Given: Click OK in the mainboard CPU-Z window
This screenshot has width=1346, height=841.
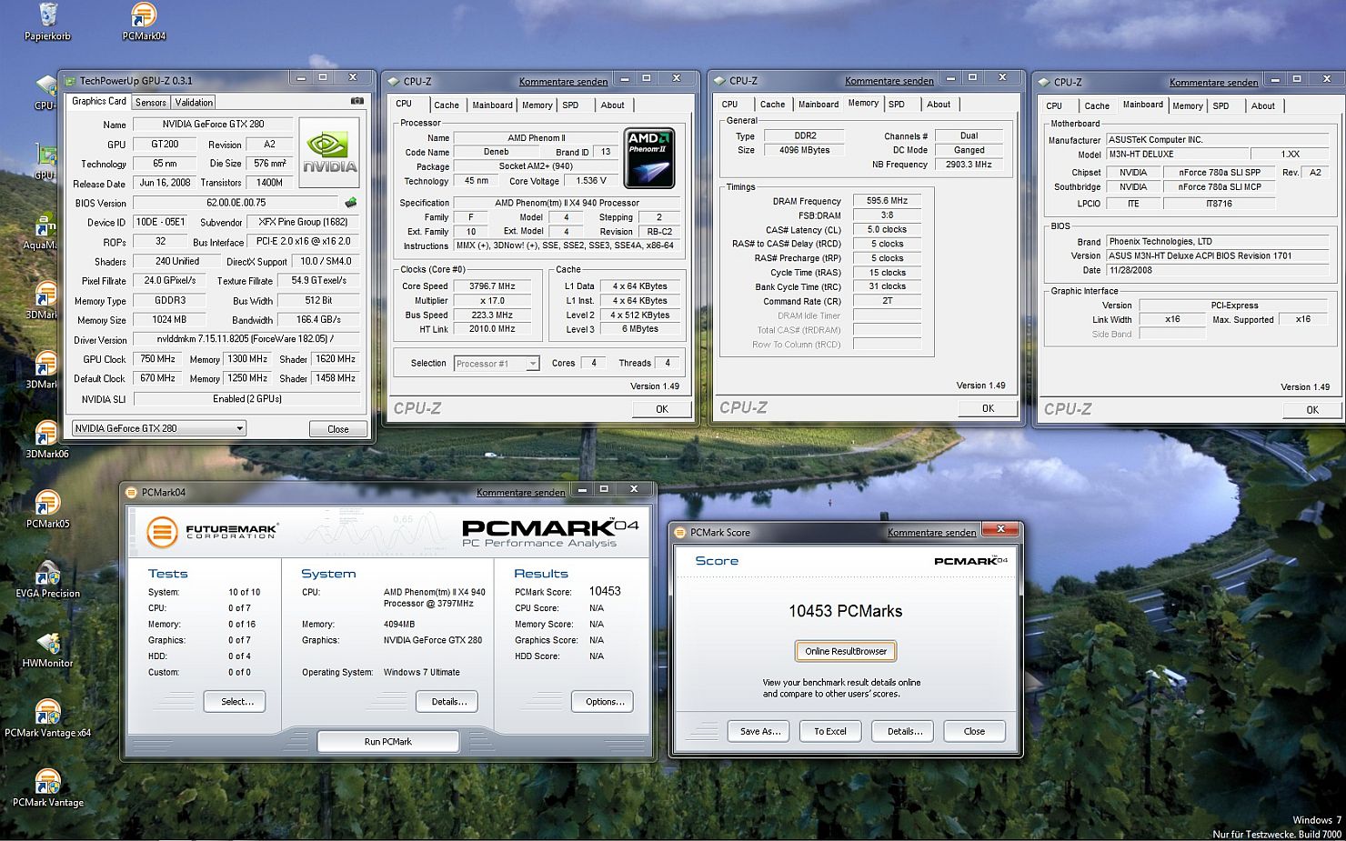Looking at the screenshot, I should point(1312,410).
